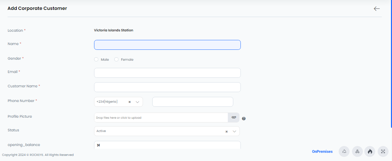Open the phone country code dropdown
Screen dimensions: 392x161
[138, 102]
